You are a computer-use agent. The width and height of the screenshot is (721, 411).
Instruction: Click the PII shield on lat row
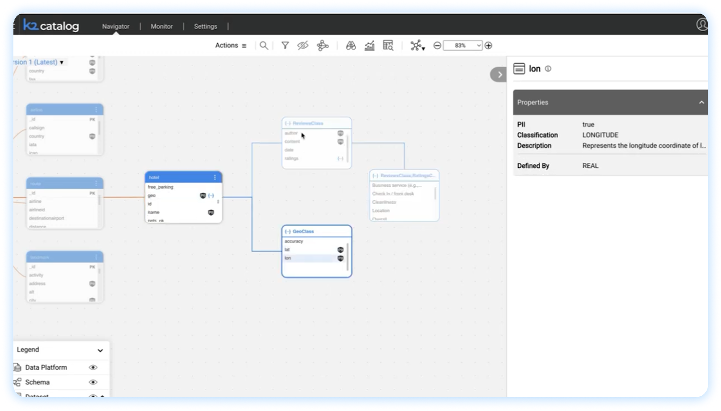340,250
